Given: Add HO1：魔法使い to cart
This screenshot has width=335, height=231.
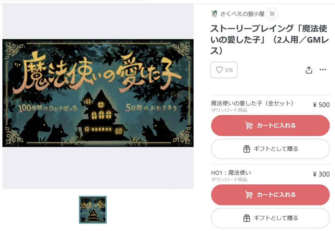Looking at the screenshot, I should click(270, 195).
